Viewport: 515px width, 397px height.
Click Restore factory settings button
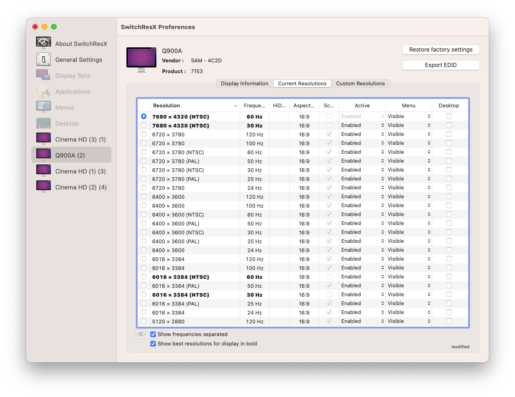pos(441,50)
